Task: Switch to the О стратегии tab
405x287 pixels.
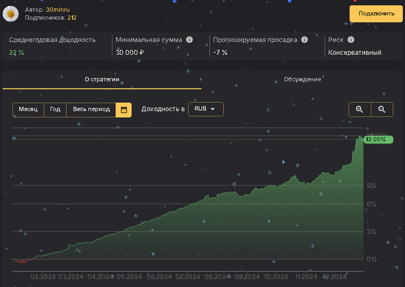Action: coord(102,79)
